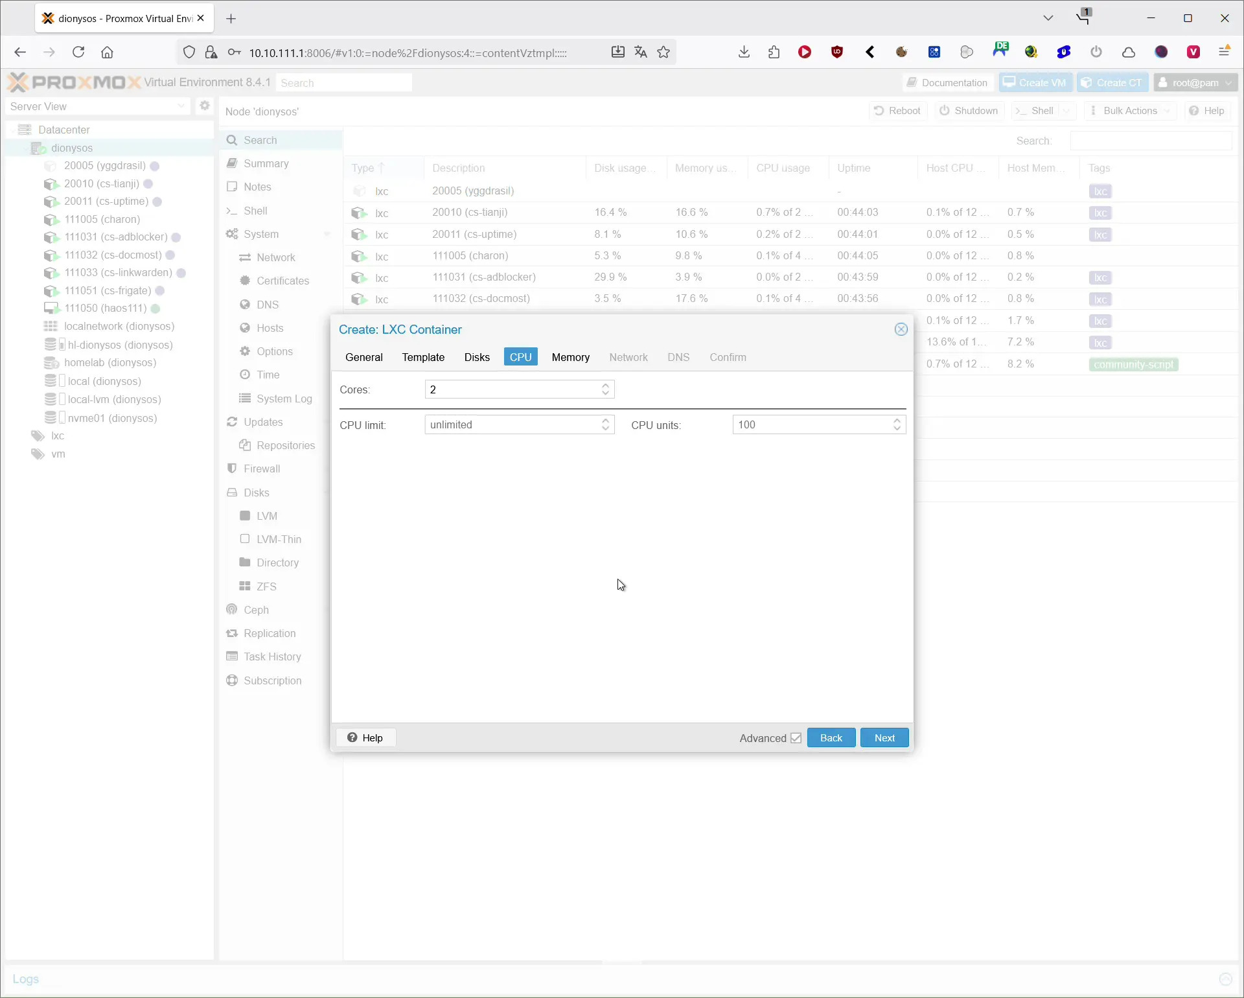Viewport: 1244px width, 998px height.
Task: Click into the CPU limit field
Action: (512, 424)
